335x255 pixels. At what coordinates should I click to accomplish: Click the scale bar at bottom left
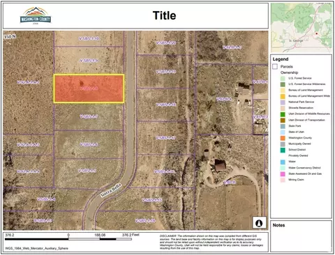pyautogui.click(x=68, y=239)
